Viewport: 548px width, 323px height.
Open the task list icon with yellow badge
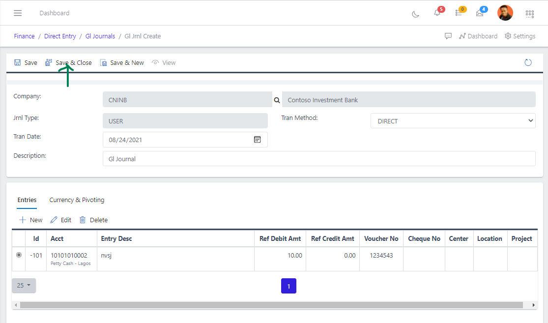(x=458, y=13)
